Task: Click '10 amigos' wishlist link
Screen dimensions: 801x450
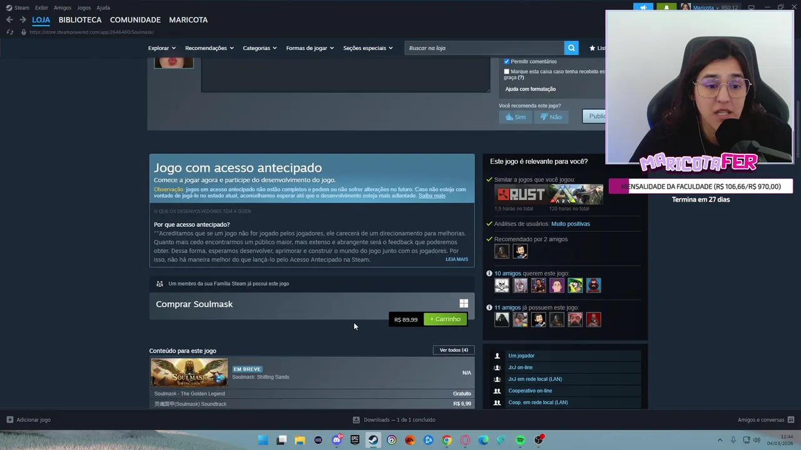Action: tap(508, 273)
